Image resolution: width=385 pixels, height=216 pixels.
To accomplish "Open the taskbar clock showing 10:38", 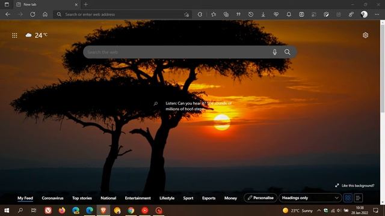I will pyautogui.click(x=360, y=211).
